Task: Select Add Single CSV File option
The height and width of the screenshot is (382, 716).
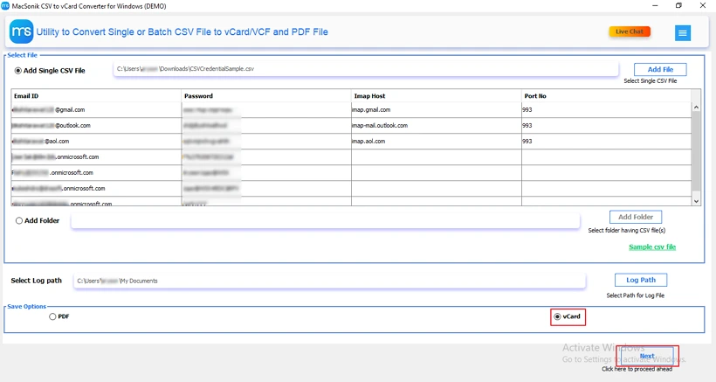Action: point(51,71)
